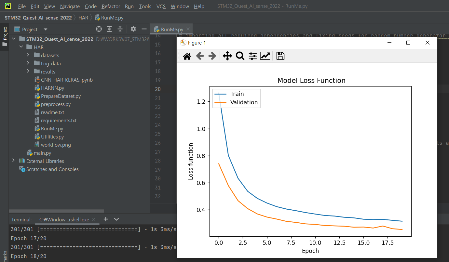Activate the Pan axes tool in Figure 1
Screen dimensions: 449x262
pyautogui.click(x=227, y=56)
